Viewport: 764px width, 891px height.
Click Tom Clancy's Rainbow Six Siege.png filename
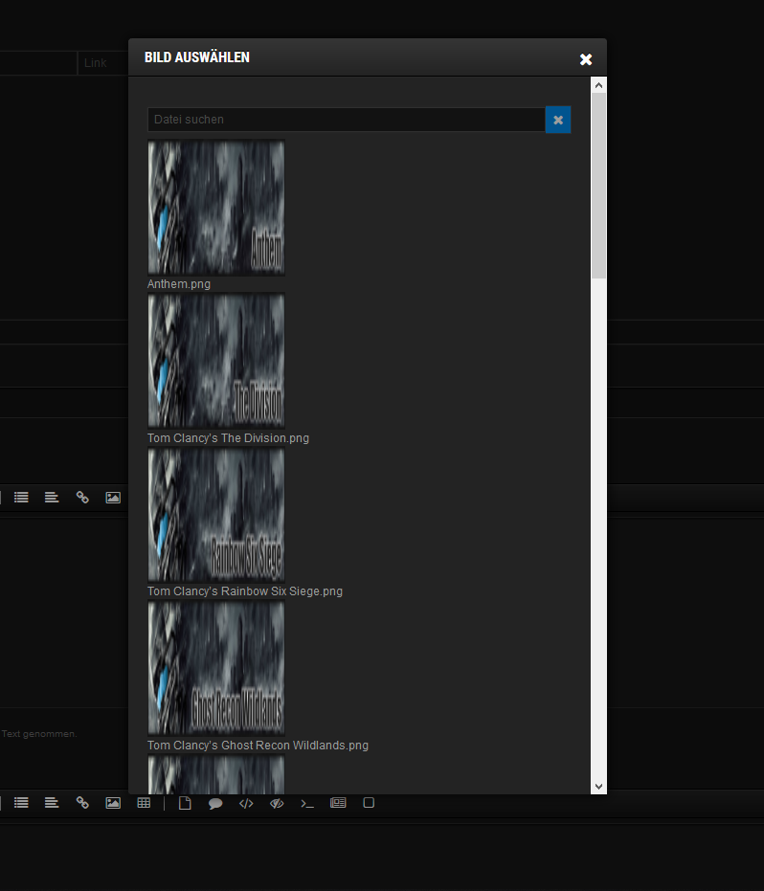pyautogui.click(x=245, y=591)
